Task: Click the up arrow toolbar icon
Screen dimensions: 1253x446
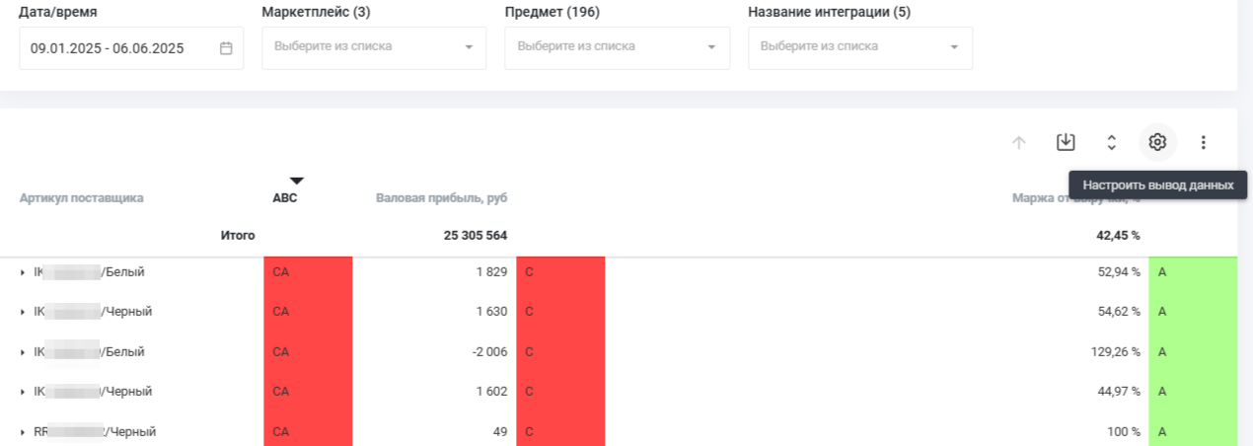Action: point(1019,142)
